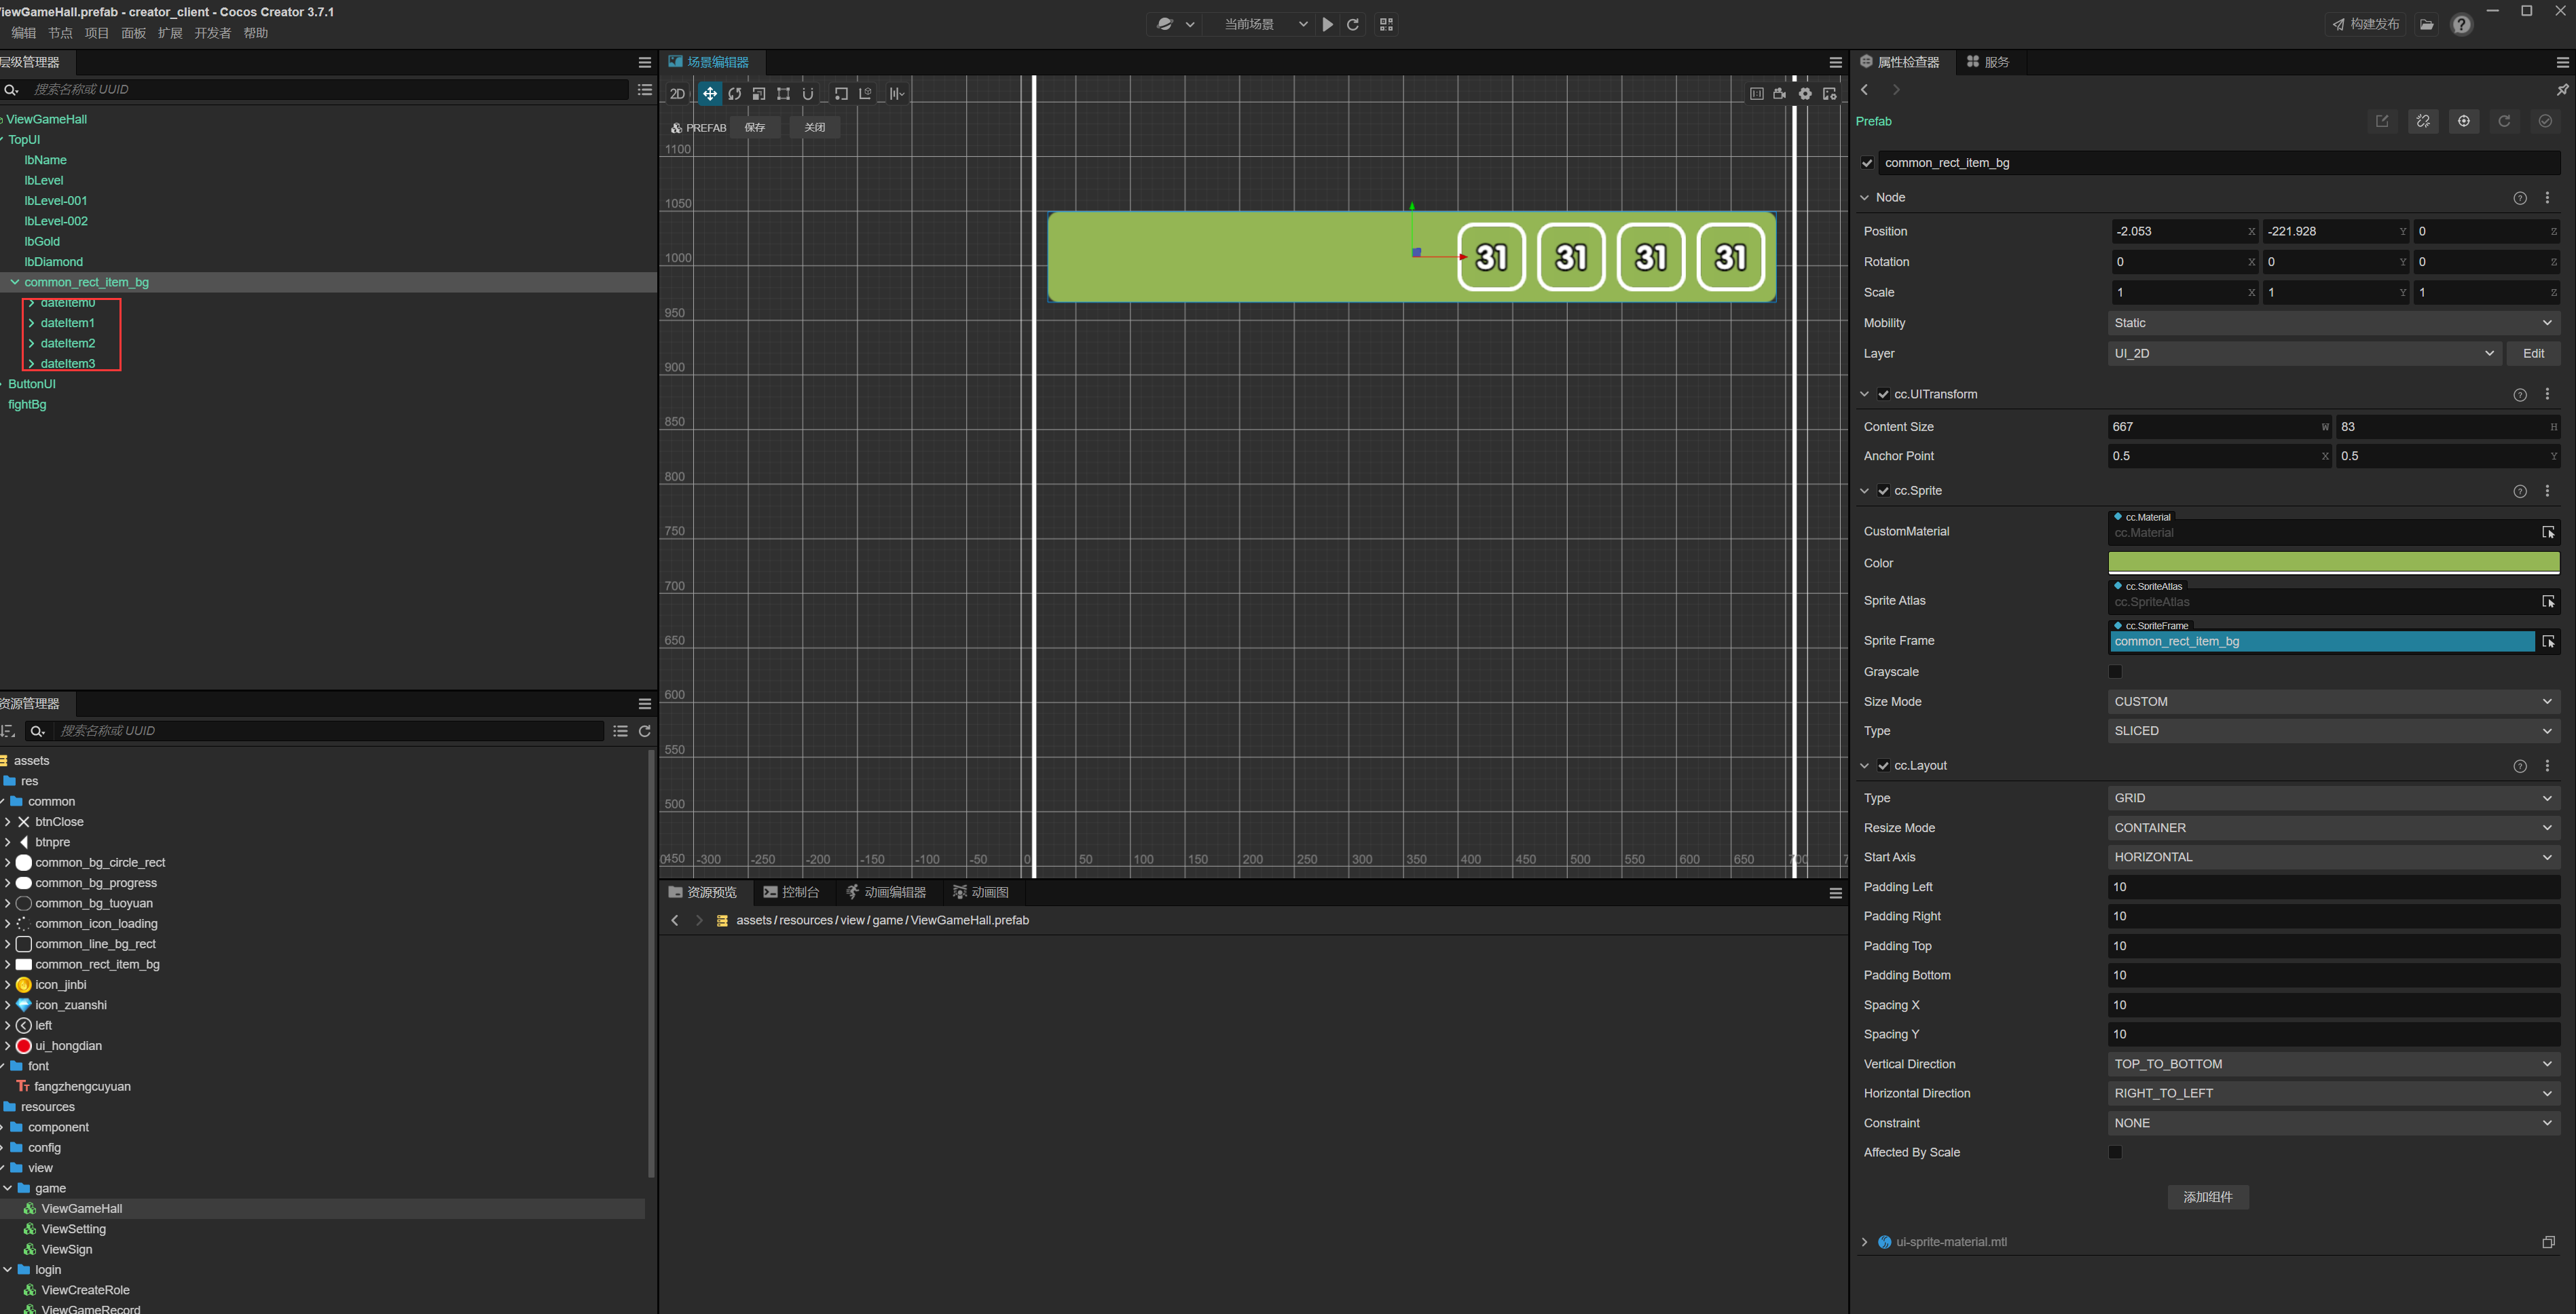The width and height of the screenshot is (2576, 1314).
Task: Click the 添加组件 add component button
Action: pos(2207,1197)
